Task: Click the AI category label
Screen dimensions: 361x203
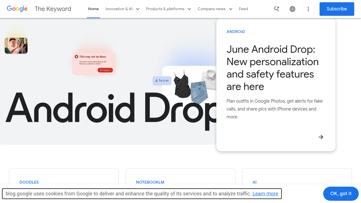Action: [255, 182]
